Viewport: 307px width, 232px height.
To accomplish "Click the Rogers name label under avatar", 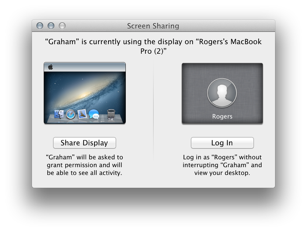I will coord(222,116).
